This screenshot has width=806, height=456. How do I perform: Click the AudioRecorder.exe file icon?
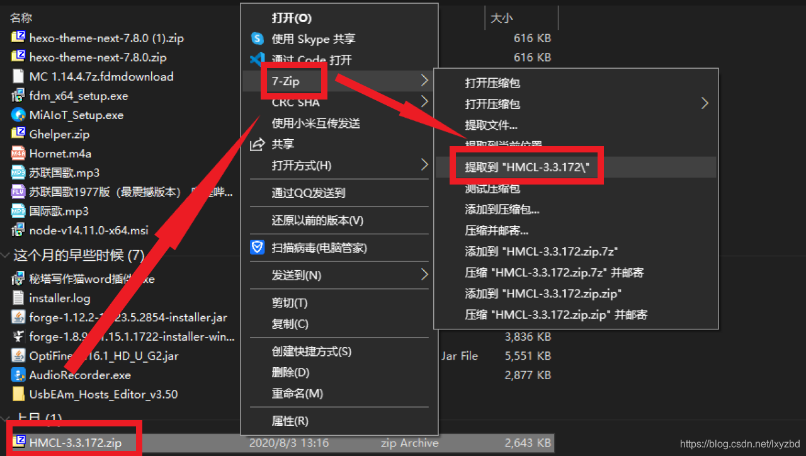pos(18,375)
